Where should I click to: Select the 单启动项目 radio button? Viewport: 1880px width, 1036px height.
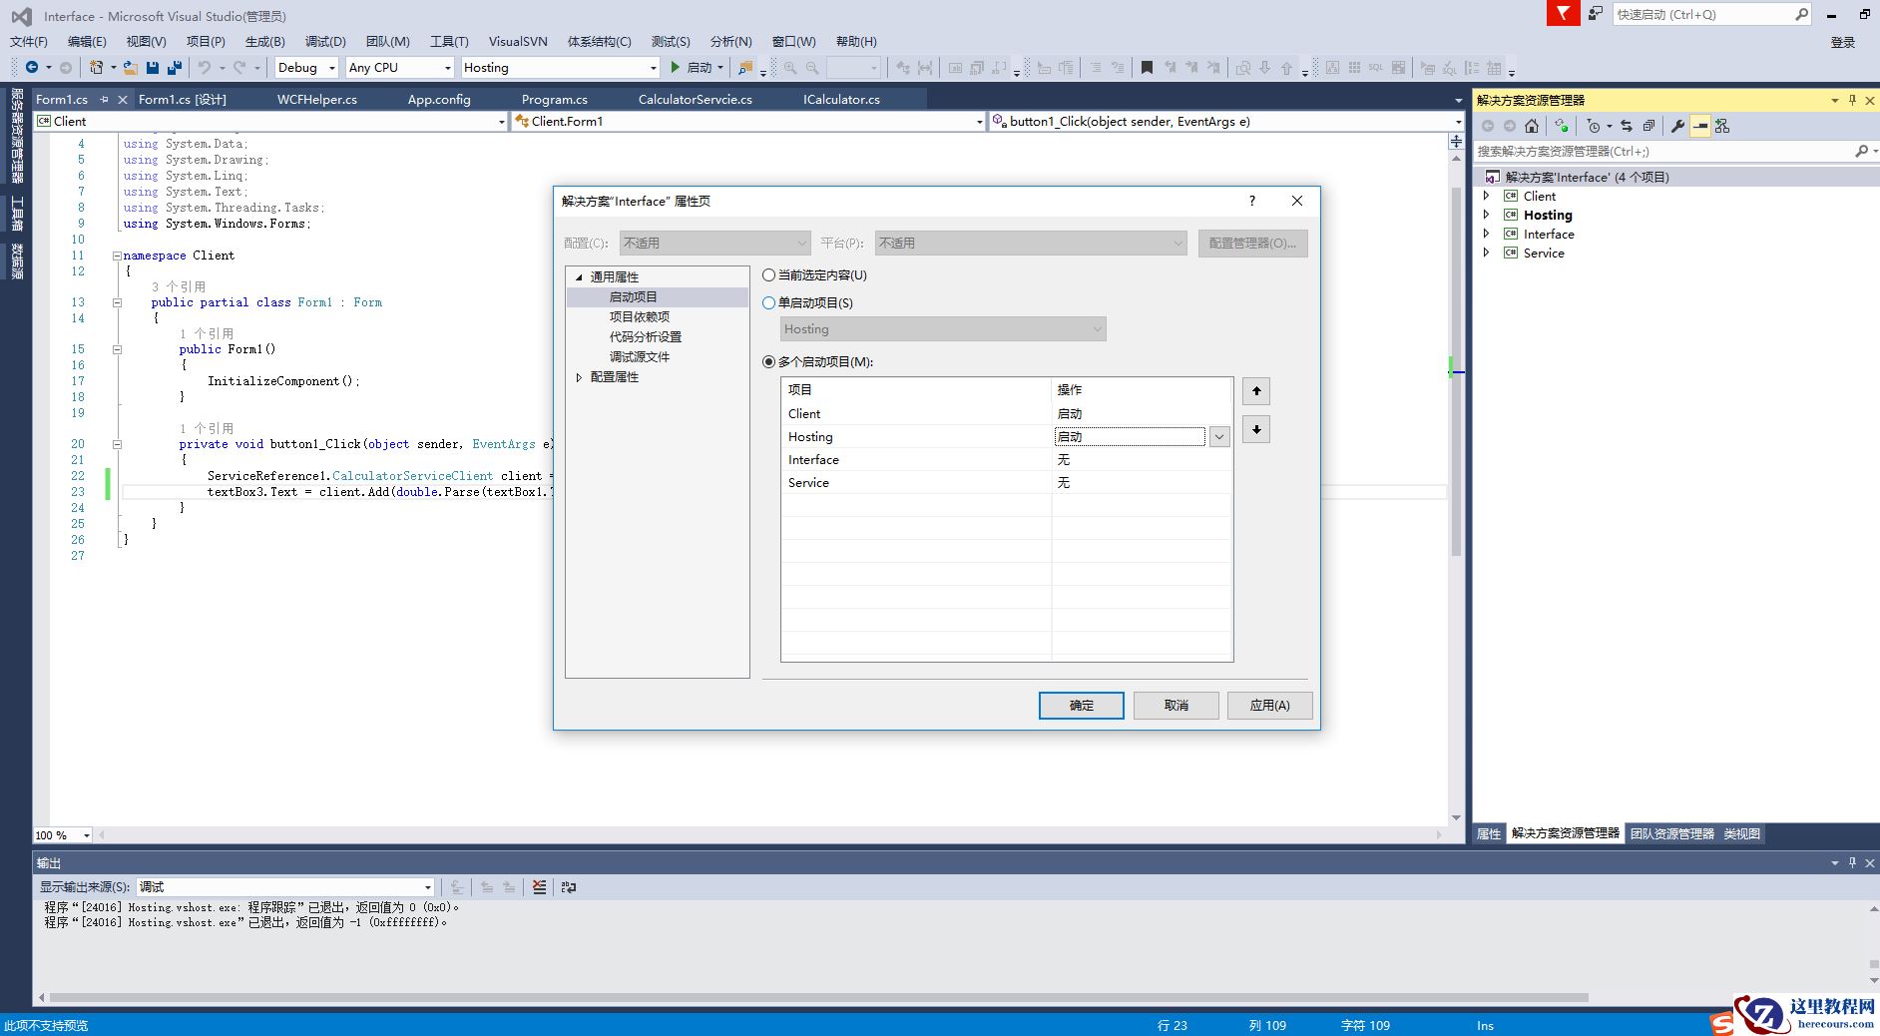[769, 303]
